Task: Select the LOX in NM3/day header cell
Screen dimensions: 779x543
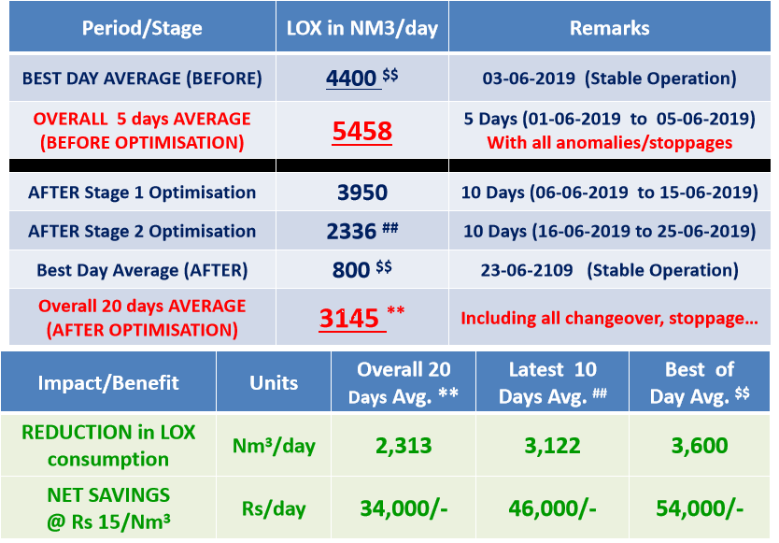Action: 361,28
